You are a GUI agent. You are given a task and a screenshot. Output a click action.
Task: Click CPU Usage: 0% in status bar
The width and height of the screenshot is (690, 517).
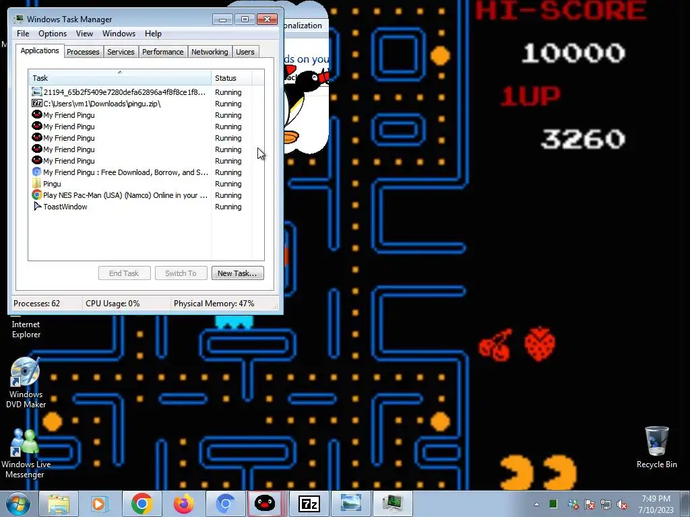[x=113, y=304]
